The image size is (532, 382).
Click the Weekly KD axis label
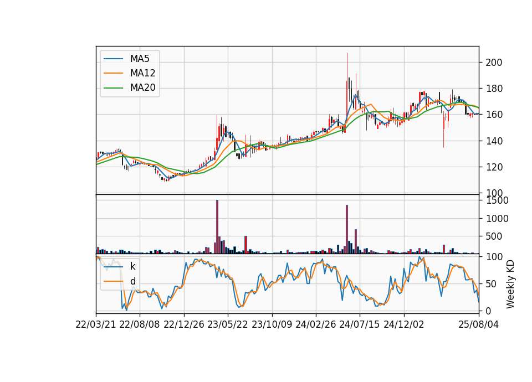coord(510,284)
